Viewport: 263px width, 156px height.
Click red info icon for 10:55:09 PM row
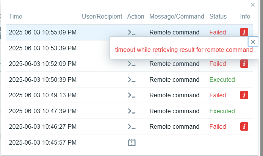point(244,32)
